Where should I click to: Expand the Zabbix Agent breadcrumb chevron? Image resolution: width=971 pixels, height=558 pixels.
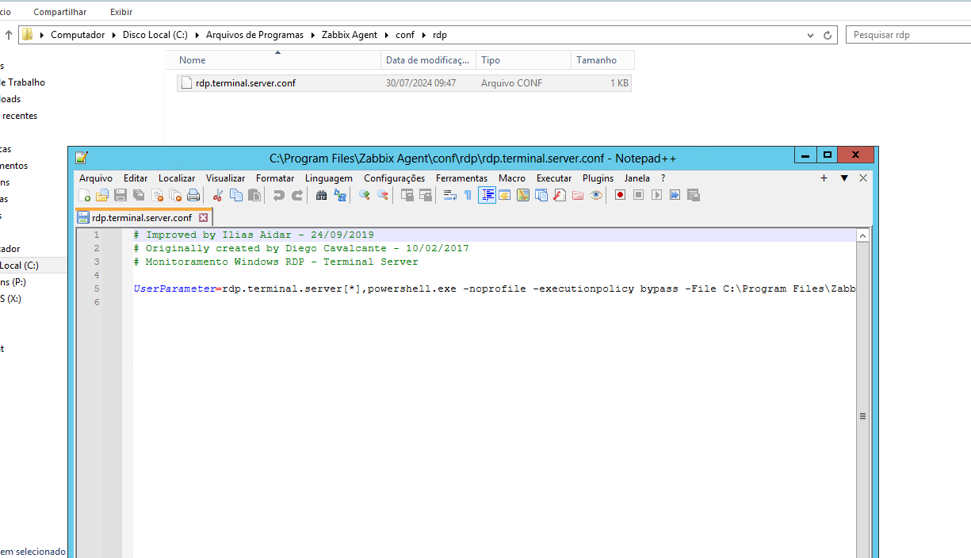[386, 35]
